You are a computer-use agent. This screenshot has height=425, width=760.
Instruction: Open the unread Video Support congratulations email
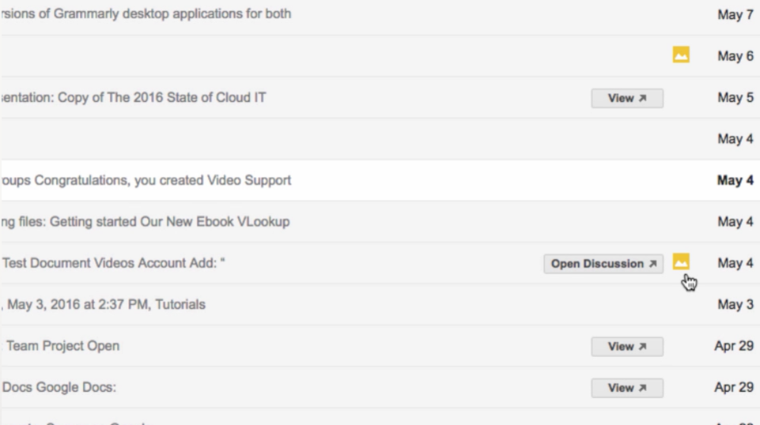146,180
